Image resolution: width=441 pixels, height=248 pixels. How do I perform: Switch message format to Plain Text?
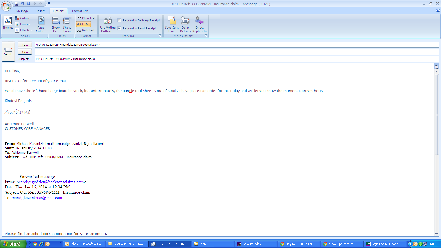86,18
